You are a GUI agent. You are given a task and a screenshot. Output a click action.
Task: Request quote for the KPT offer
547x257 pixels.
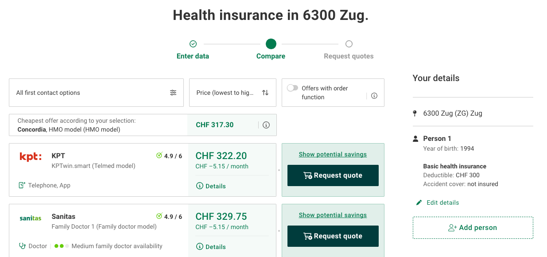point(333,175)
